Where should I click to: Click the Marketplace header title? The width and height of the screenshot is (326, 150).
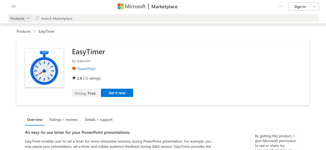(164, 7)
